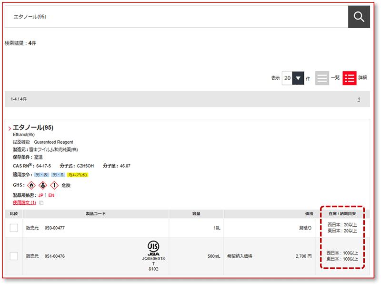Check compare box for product 051-00476
This screenshot has width=381, height=285.
(x=14, y=256)
